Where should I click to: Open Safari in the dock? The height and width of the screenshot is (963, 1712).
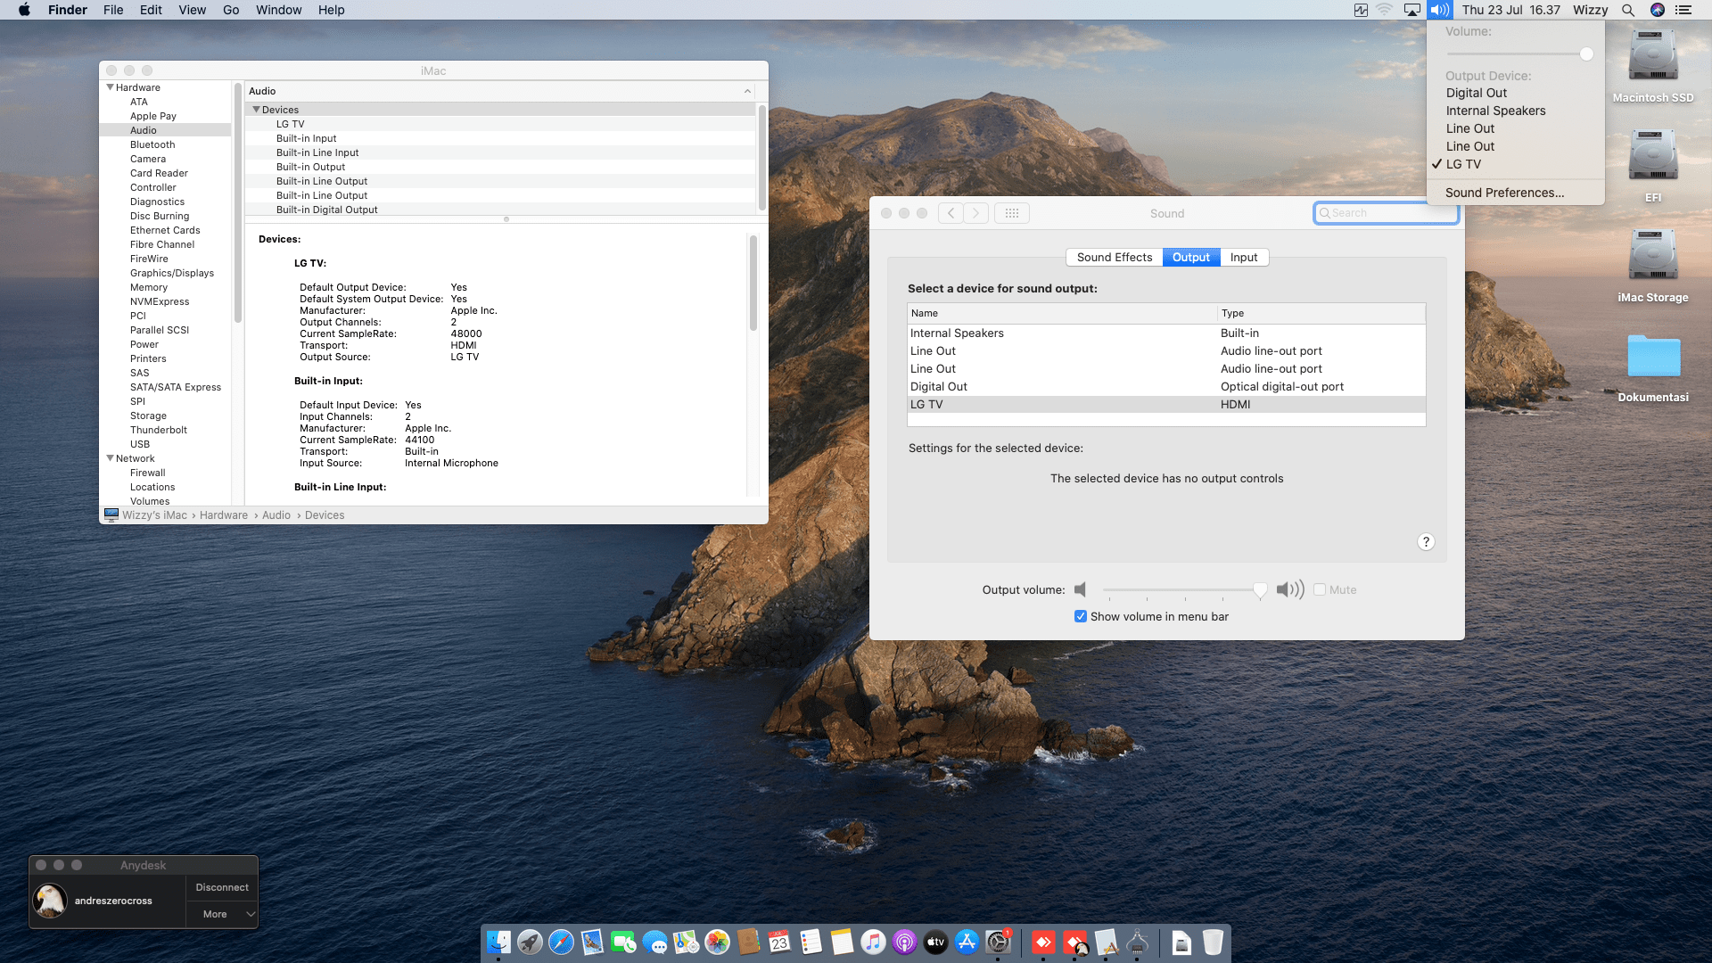coord(561,942)
